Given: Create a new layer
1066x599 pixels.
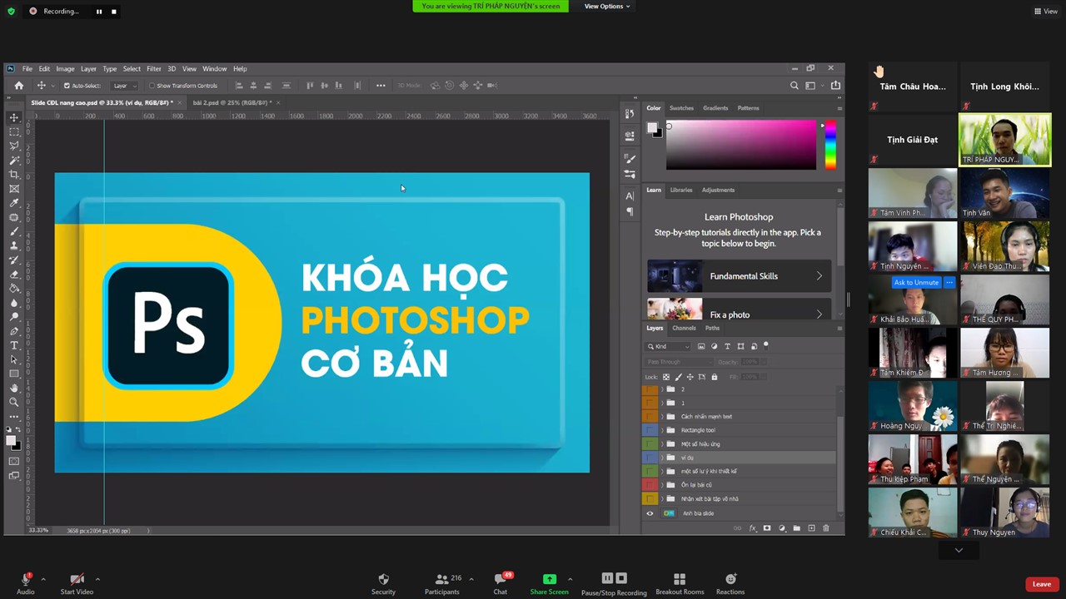Looking at the screenshot, I should click(x=811, y=528).
